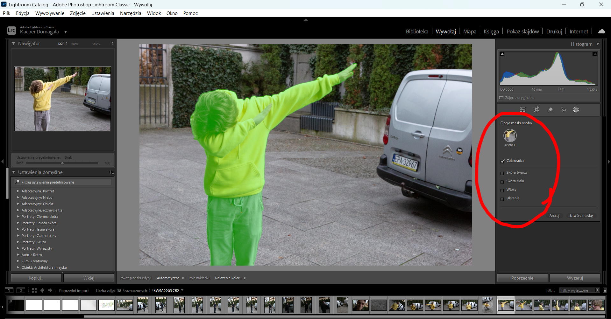Image resolution: width=611 pixels, height=319 pixels.
Task: Select the Osoba 1 person thumbnail
Action: [x=510, y=136]
